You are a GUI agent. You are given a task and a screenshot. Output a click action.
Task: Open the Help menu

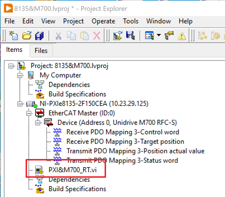(x=185, y=21)
